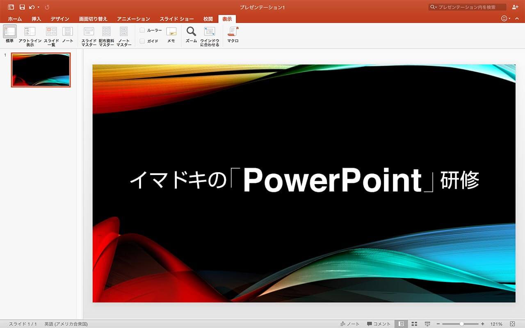Viewport: 525px width, 328px height.
Task: Expand the smiley feedback dropdown arrow
Action: [509, 19]
